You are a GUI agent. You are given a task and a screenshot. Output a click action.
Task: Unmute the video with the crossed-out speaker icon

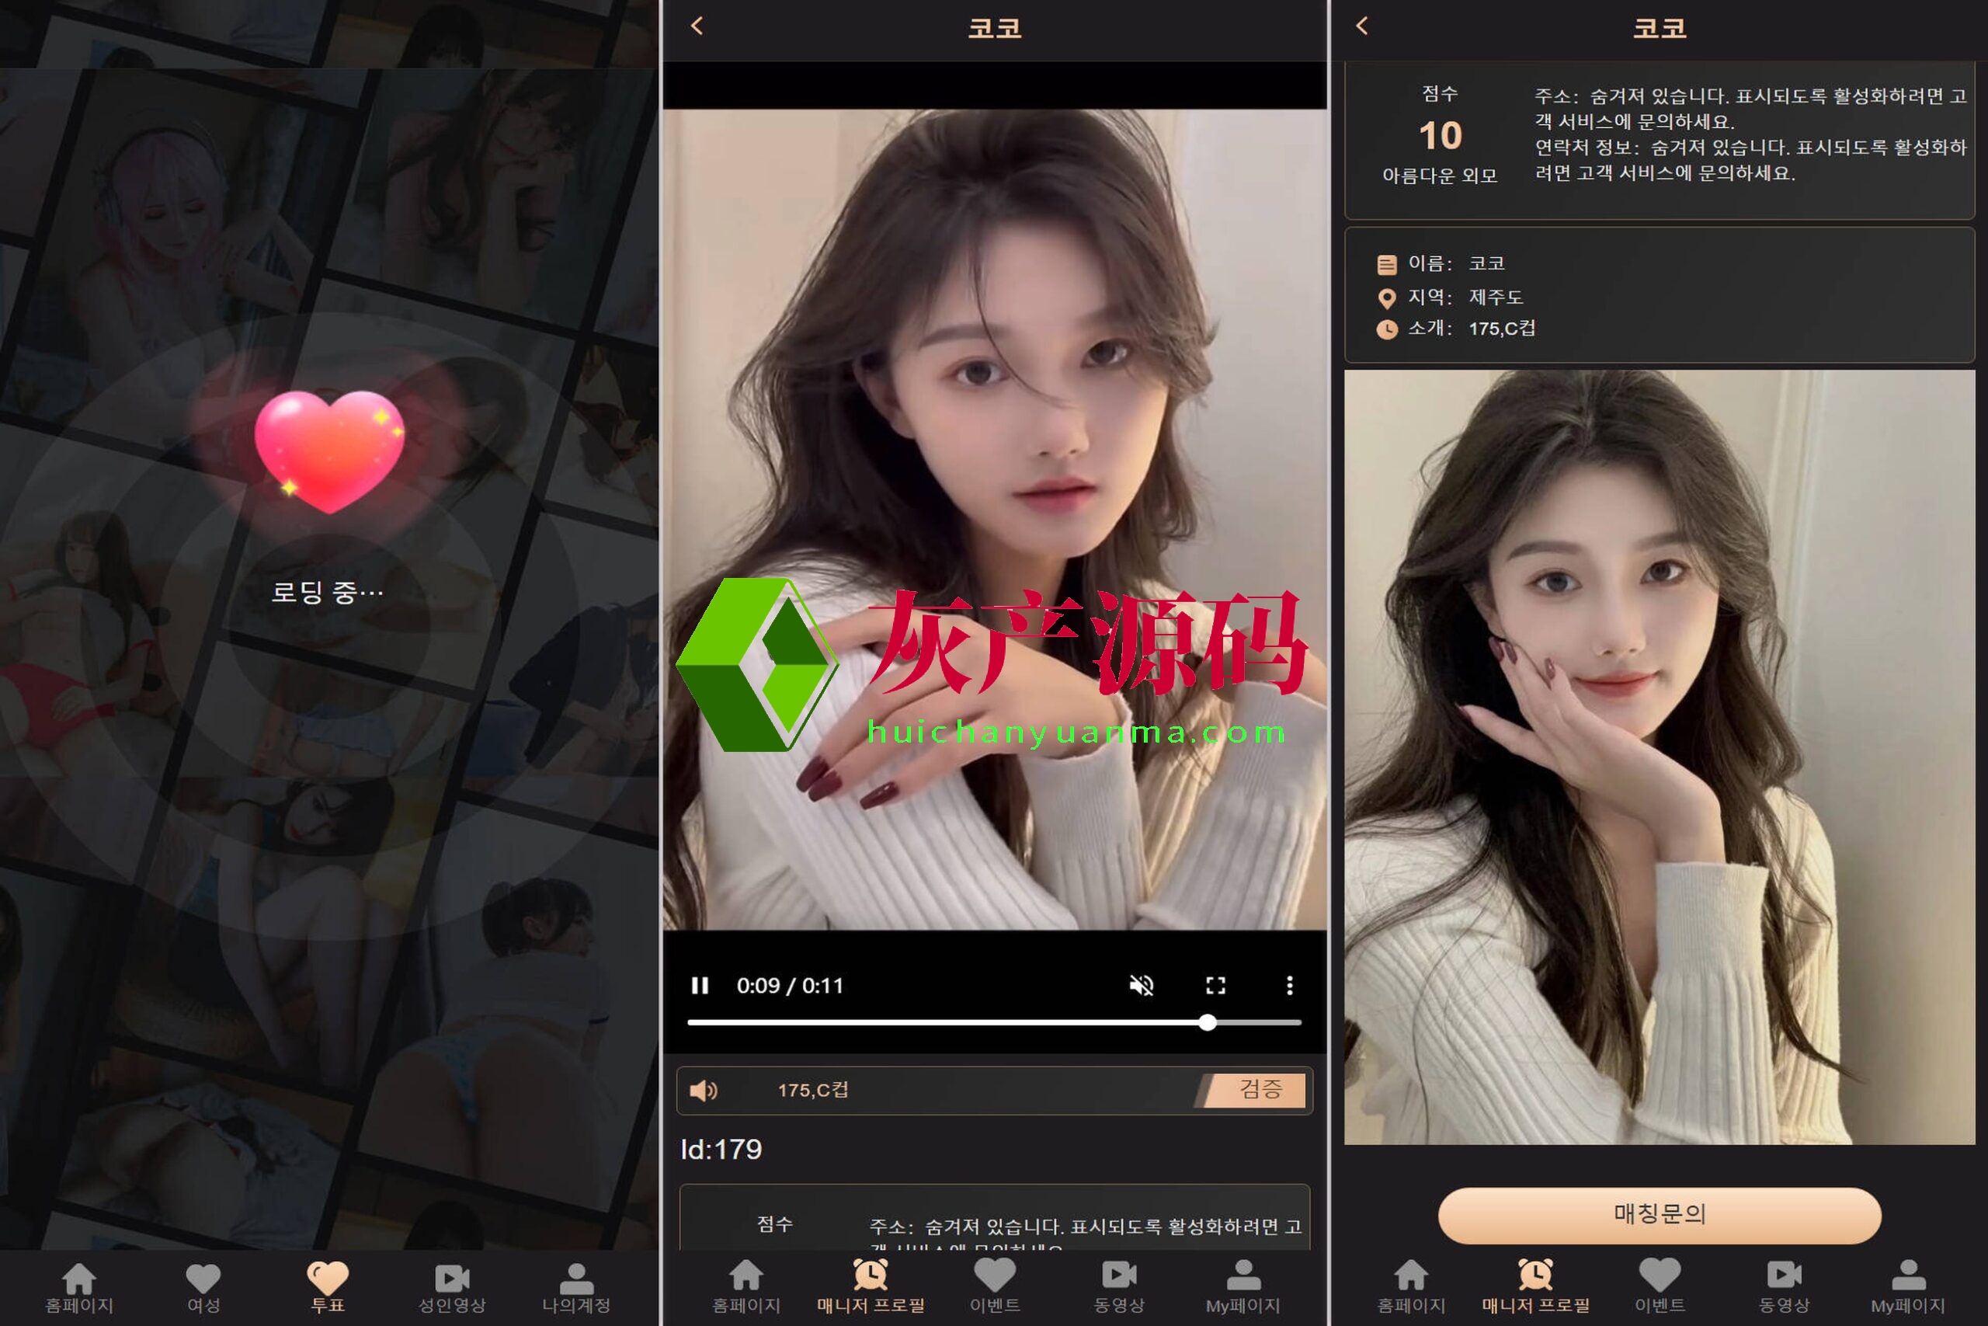(1141, 985)
